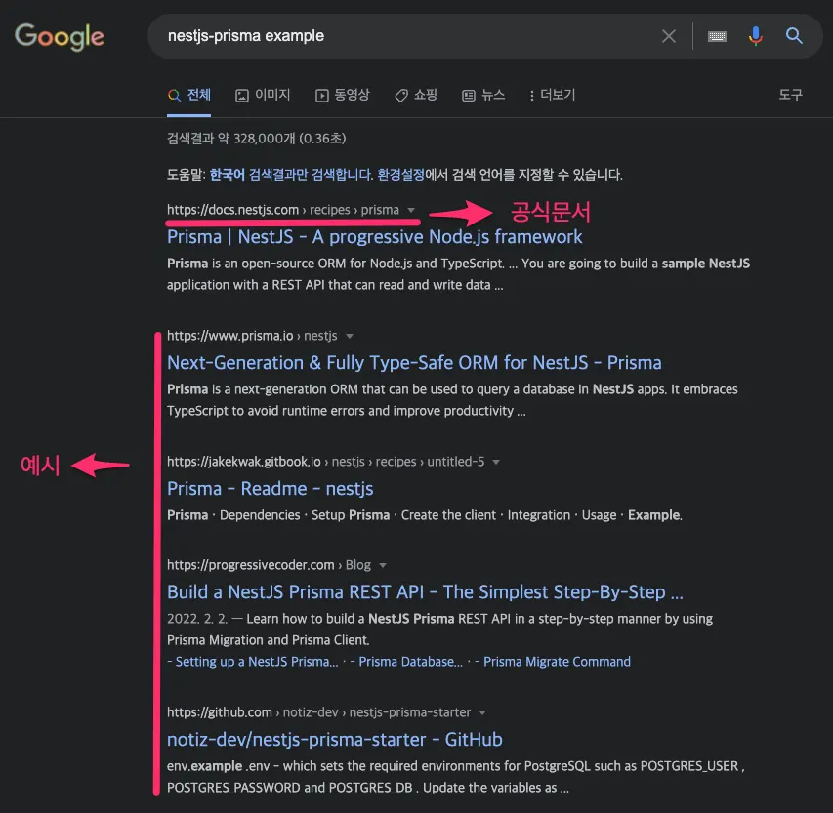Click the 동영상 tab play icon
833x813 pixels.
pos(322,96)
